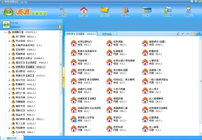Image resolution: width=202 pixels, height=140 pixels.
Task: Click the pencil edit icon above room list
Action: (198, 34)
